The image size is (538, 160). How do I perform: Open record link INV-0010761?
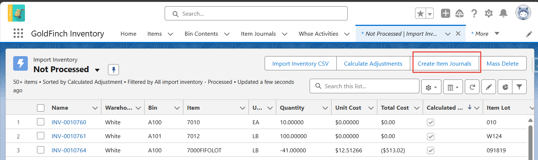click(69, 136)
